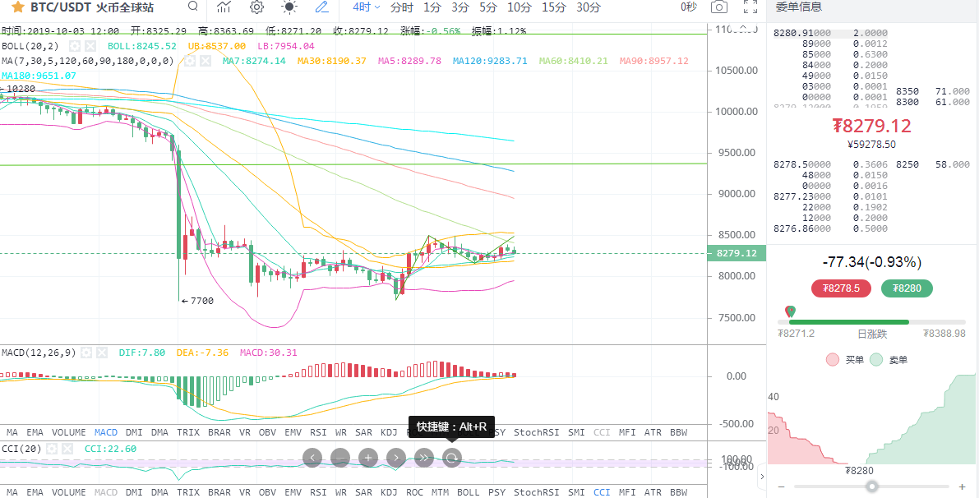Take a chart snapshot with camera icon
Viewport: 979px width, 498px height.
[x=719, y=7]
